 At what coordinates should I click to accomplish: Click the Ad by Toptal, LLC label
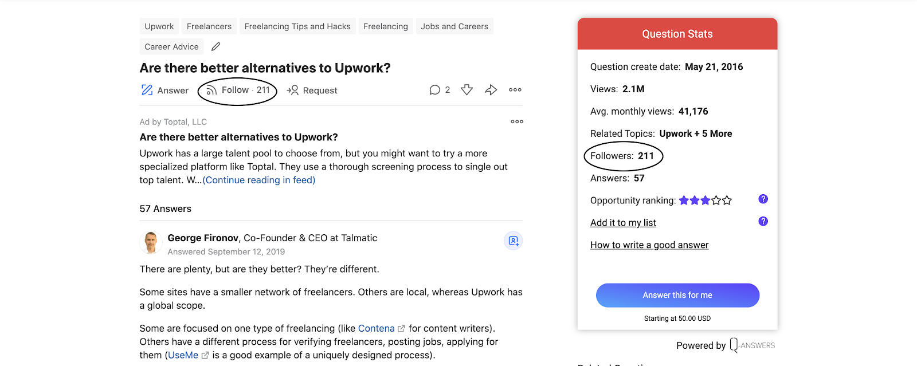[x=173, y=121]
